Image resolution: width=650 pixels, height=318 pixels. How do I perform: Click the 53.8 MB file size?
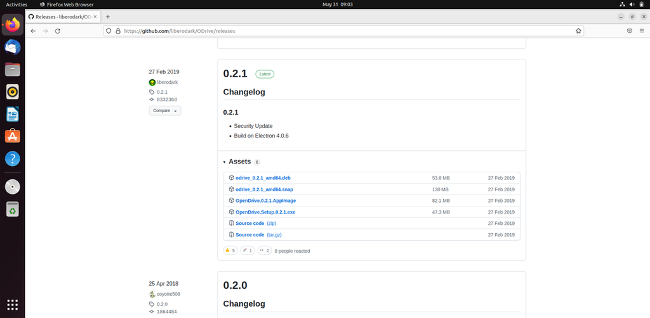[x=441, y=178]
